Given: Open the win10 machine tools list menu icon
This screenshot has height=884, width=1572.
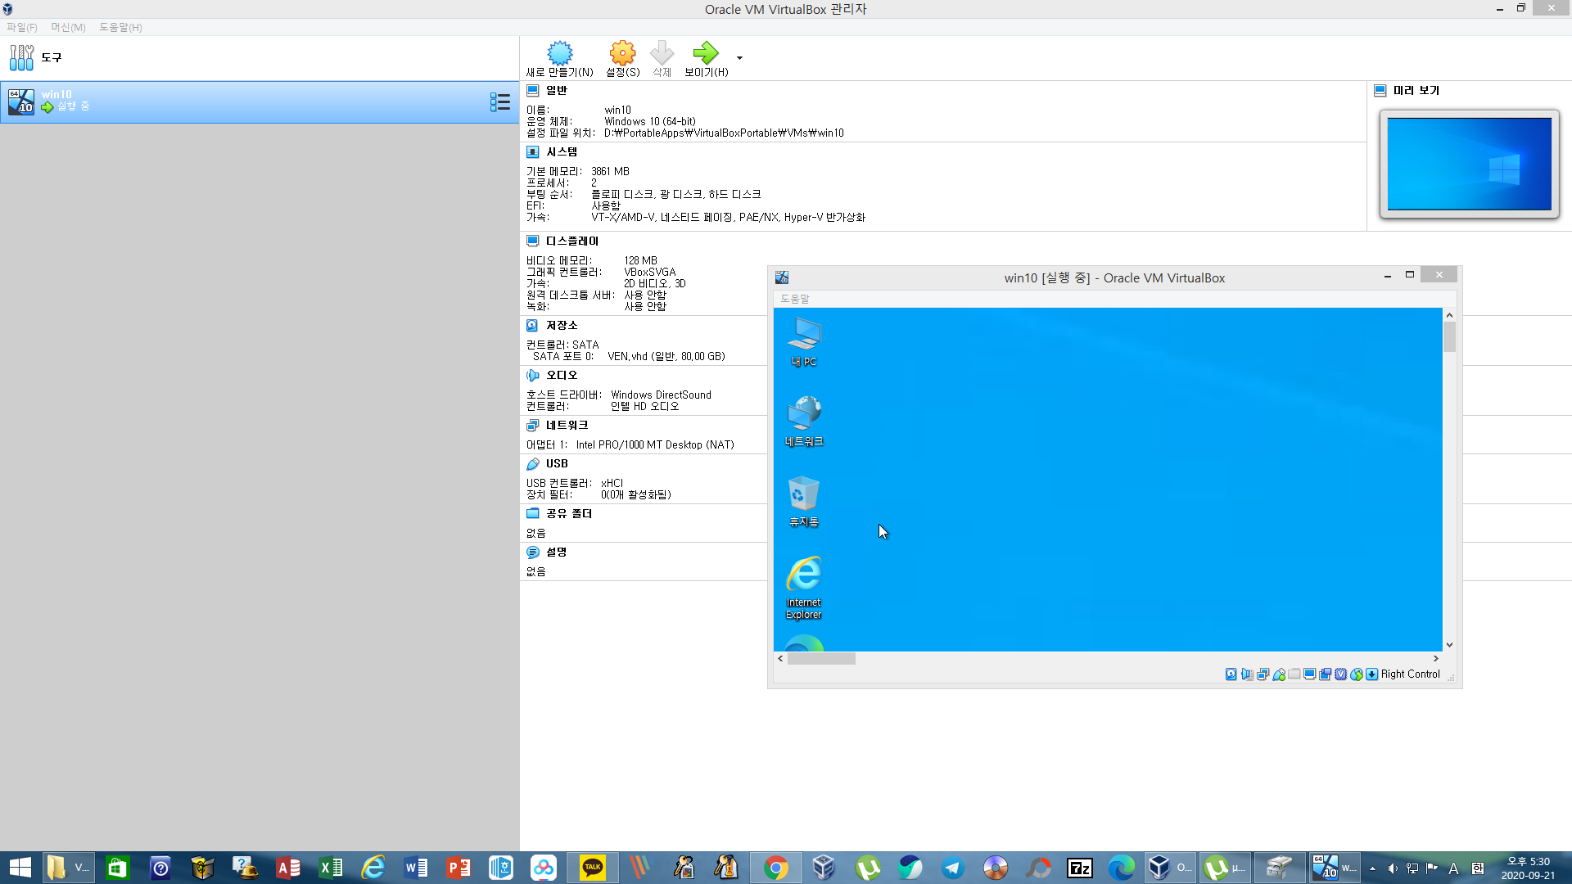Looking at the screenshot, I should [499, 101].
